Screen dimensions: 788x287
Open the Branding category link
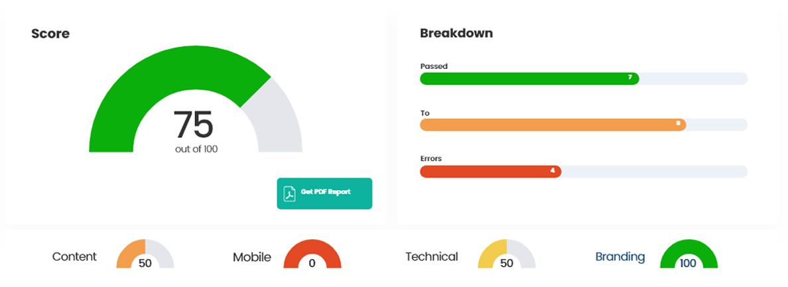[620, 257]
